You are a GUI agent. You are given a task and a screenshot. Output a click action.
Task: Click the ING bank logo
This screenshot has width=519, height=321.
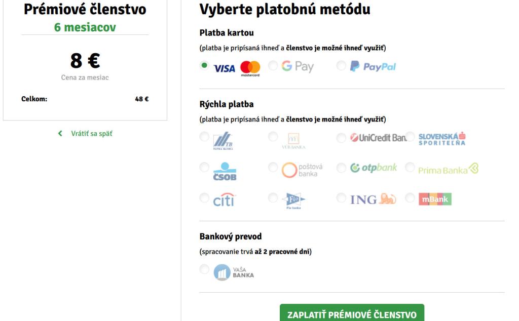pos(373,199)
